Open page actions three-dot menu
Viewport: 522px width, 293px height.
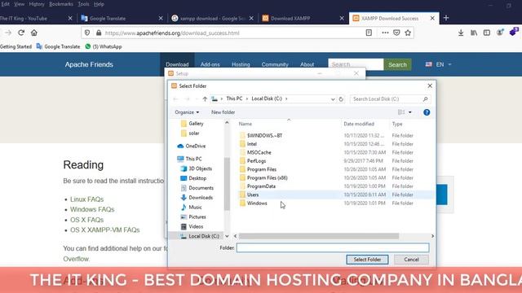[x=385, y=33]
